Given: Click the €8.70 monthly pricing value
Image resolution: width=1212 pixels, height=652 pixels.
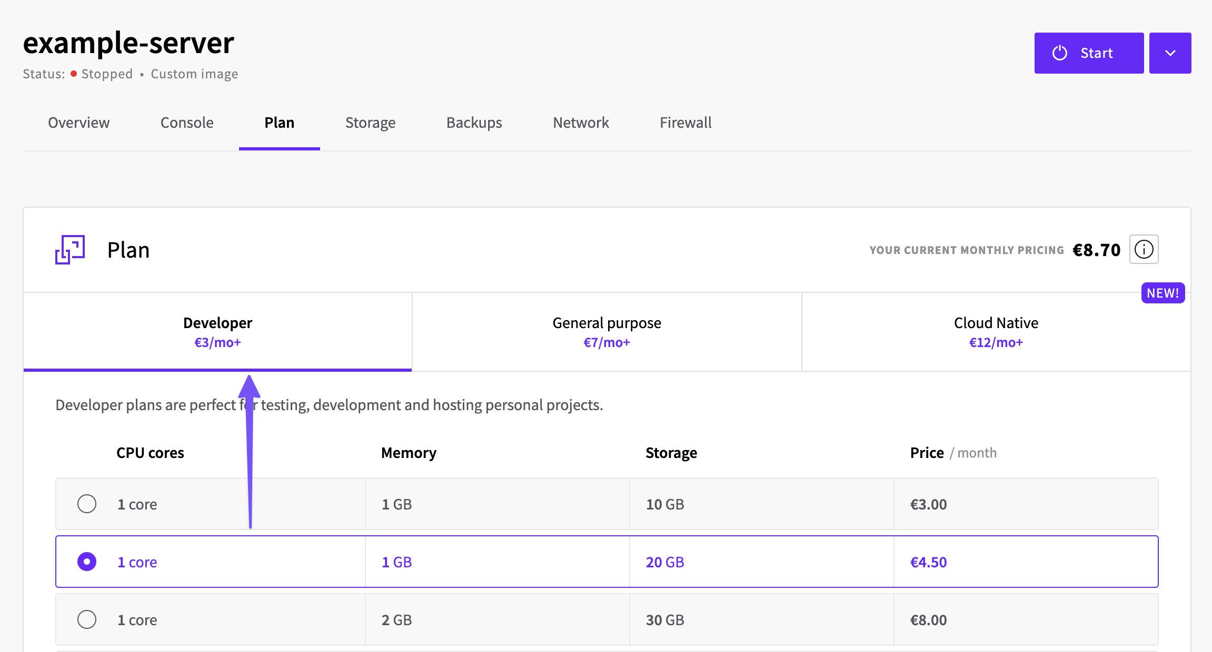Looking at the screenshot, I should point(1097,250).
